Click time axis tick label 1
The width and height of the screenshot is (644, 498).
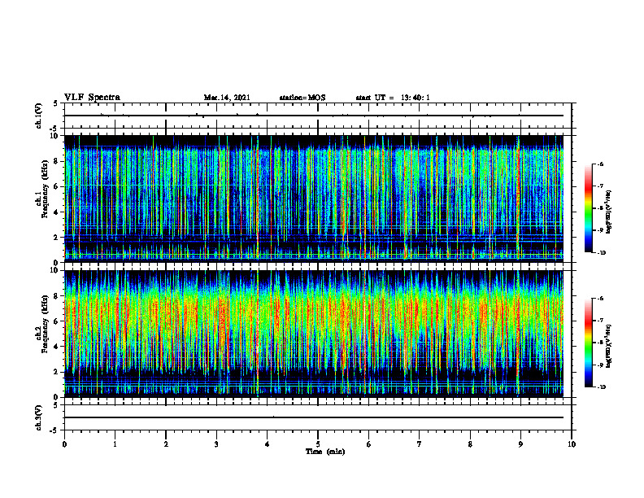115,444
